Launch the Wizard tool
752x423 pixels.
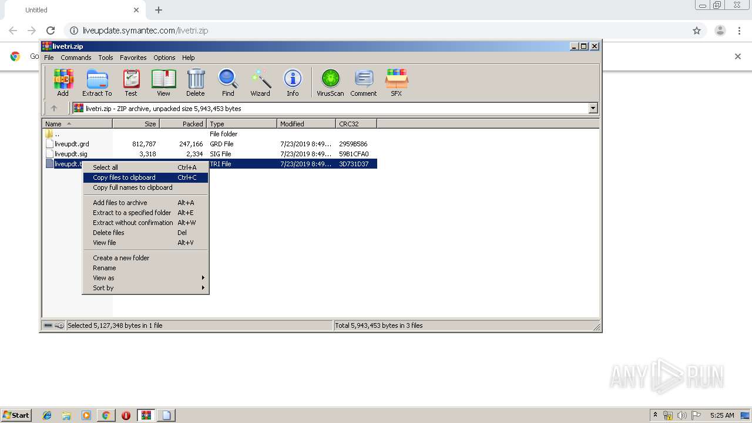point(260,82)
